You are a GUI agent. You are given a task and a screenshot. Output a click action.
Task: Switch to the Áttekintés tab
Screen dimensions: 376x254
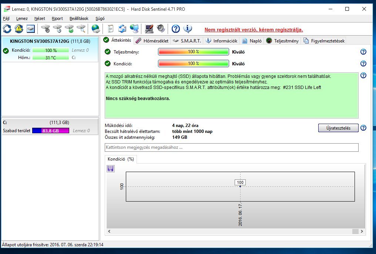[118, 40]
